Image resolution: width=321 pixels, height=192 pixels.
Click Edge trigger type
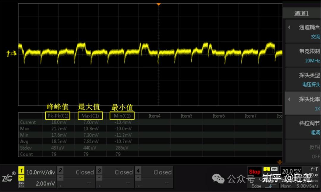click(256, 186)
